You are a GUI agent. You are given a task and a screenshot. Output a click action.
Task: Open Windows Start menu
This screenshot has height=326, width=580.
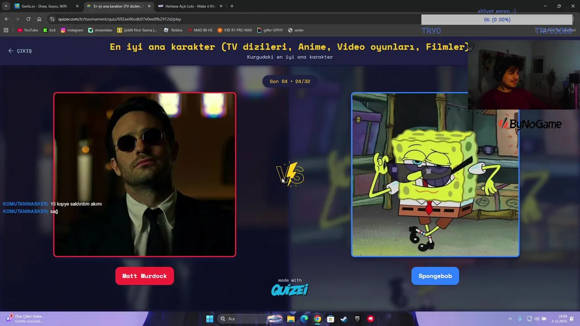[x=210, y=319]
